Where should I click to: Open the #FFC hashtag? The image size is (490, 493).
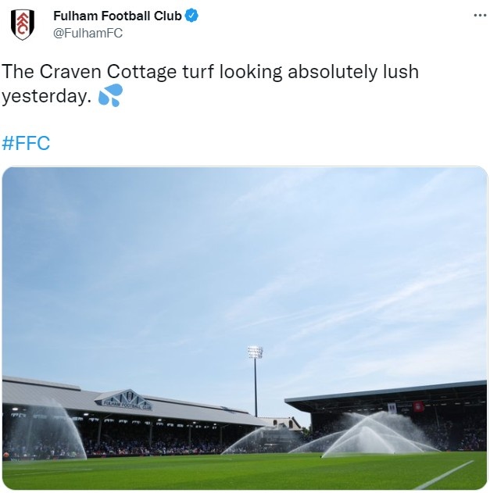pos(26,143)
